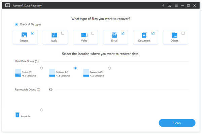Click the Others folder icon
202x134 pixels.
(174, 35)
